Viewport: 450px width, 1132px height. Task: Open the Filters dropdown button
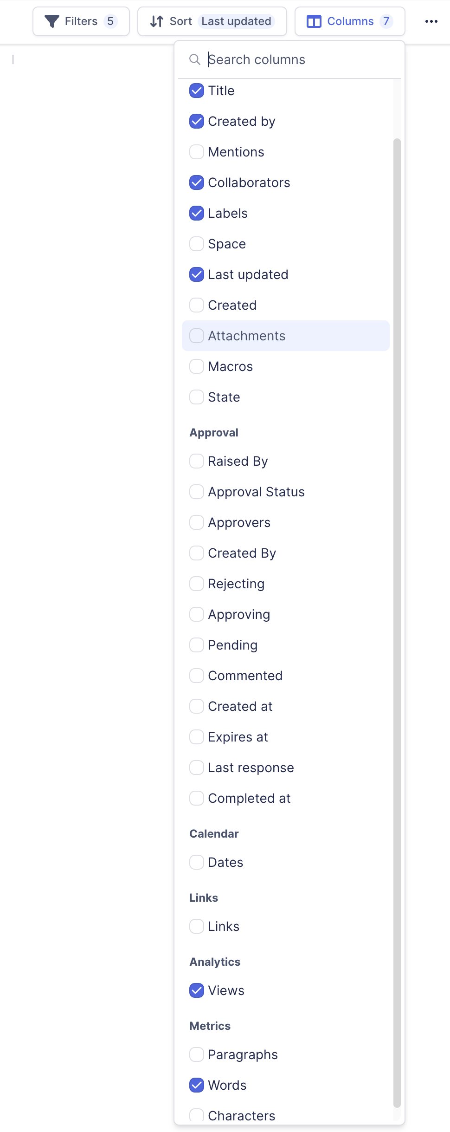tap(81, 21)
